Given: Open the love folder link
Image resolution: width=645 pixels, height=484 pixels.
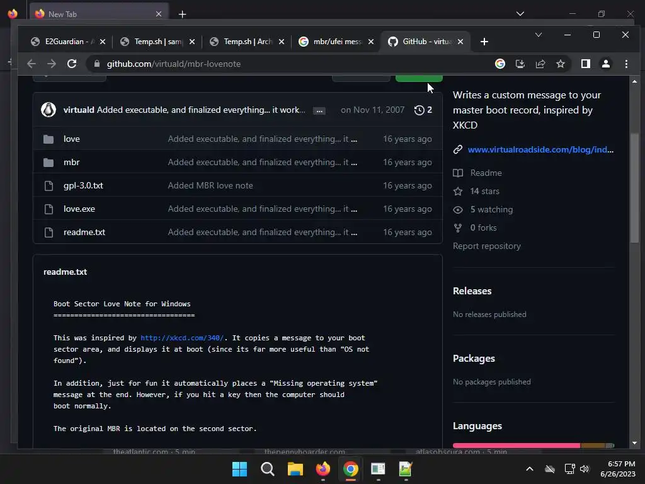Looking at the screenshot, I should [x=72, y=139].
